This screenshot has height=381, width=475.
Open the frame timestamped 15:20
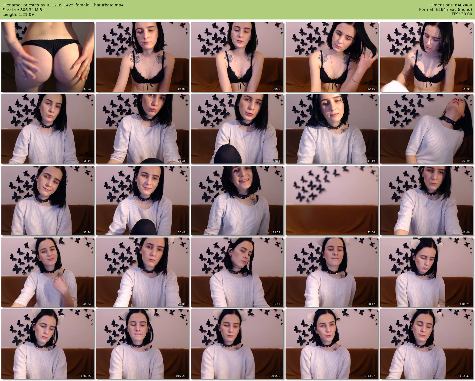point(427,57)
